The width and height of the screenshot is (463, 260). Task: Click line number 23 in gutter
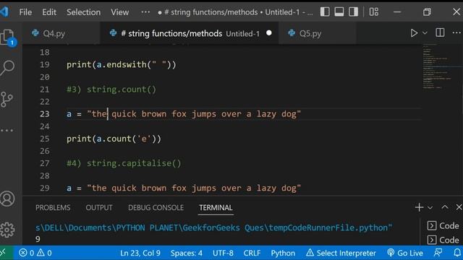[x=45, y=114]
